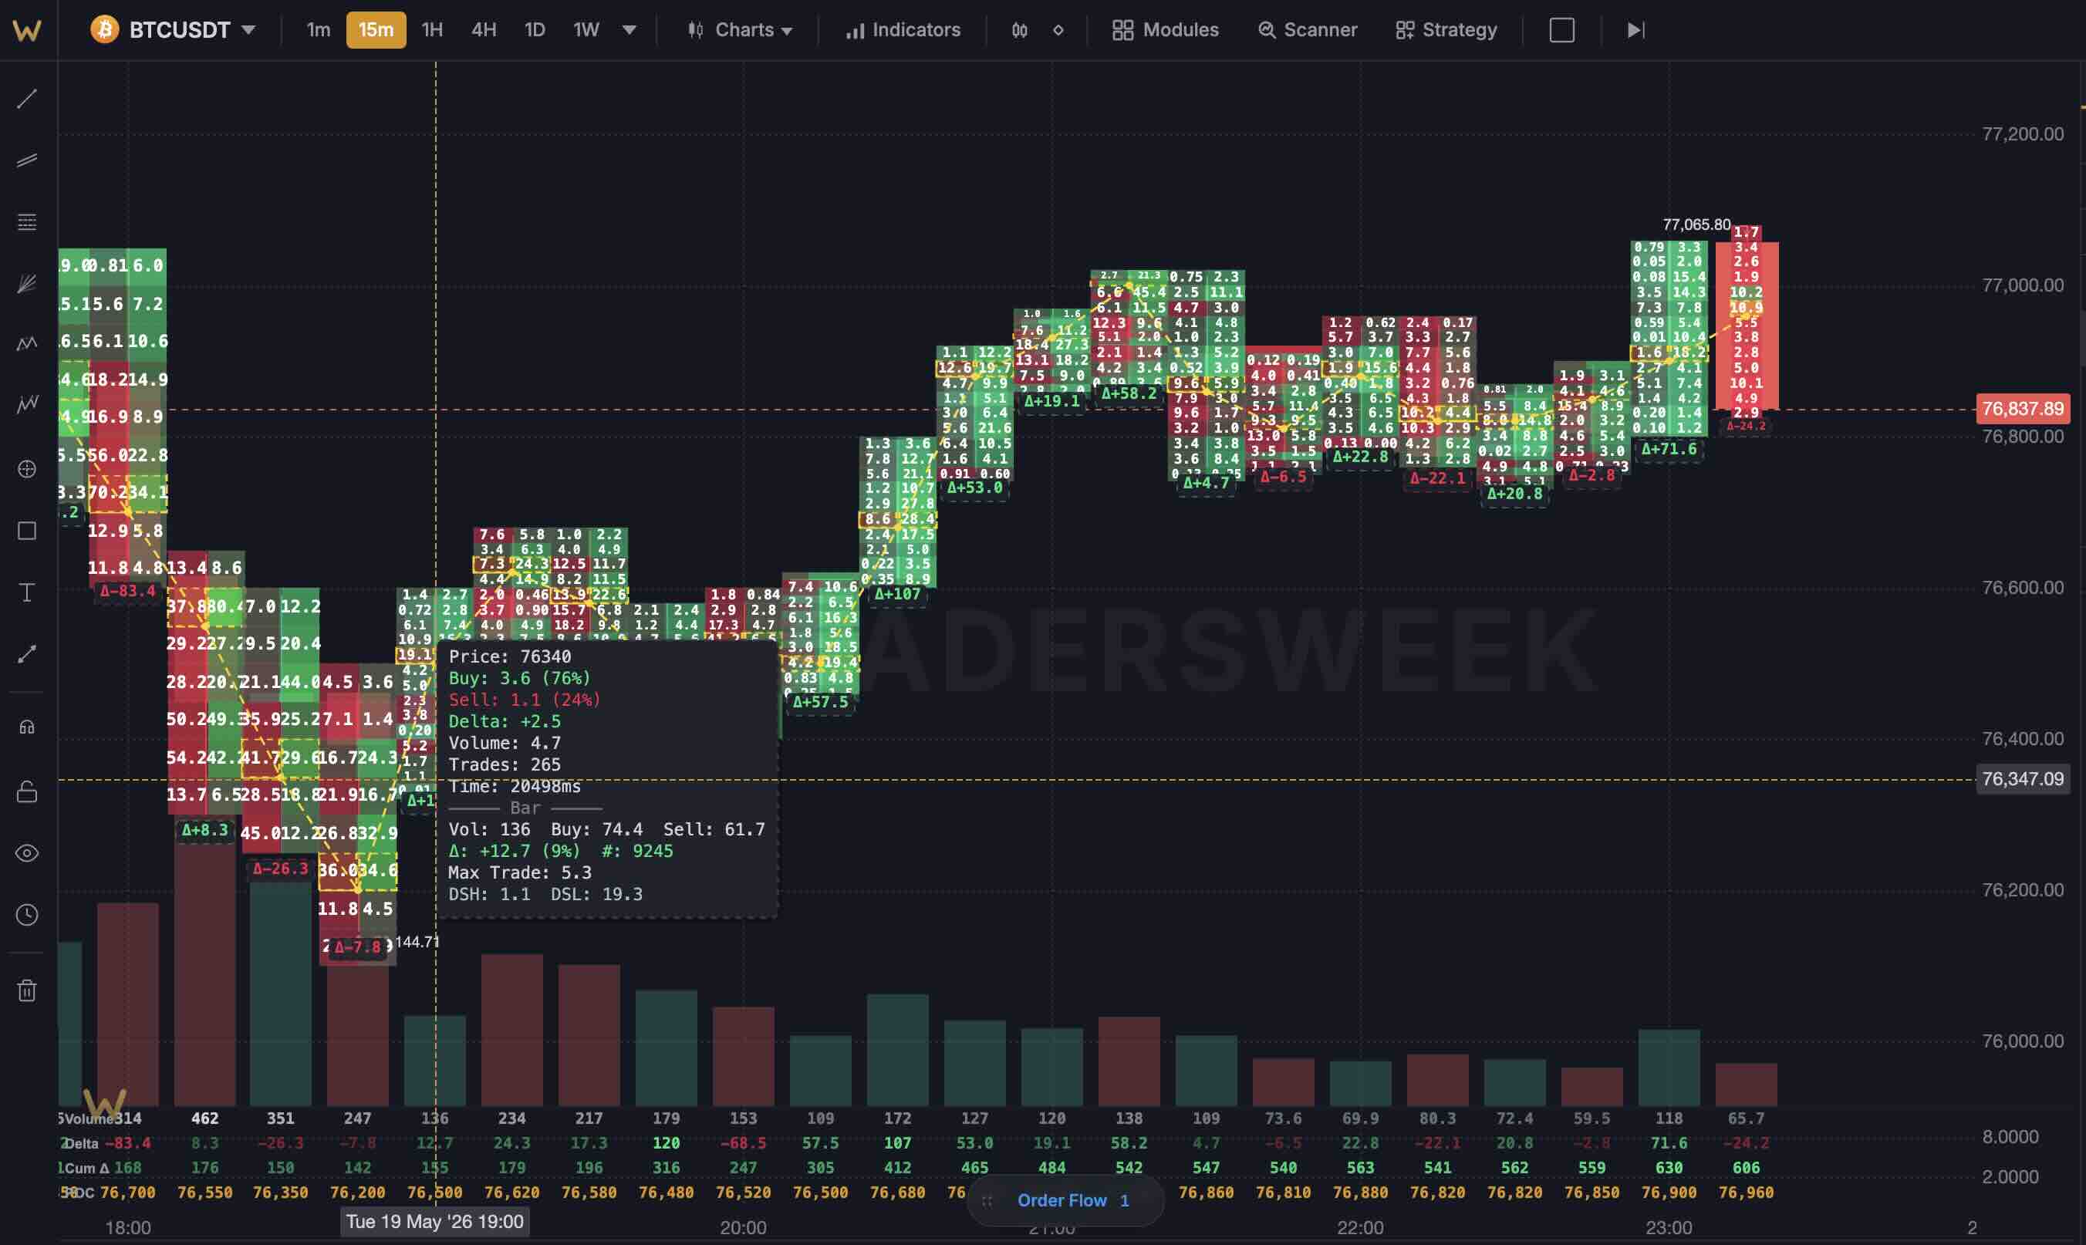The width and height of the screenshot is (2086, 1245).
Task: Toggle magnet snapping mode
Action: coord(27,727)
